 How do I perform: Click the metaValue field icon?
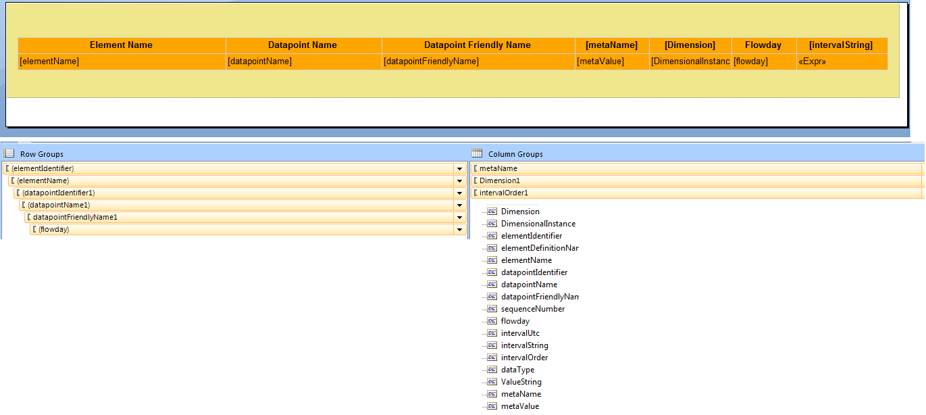(x=492, y=406)
